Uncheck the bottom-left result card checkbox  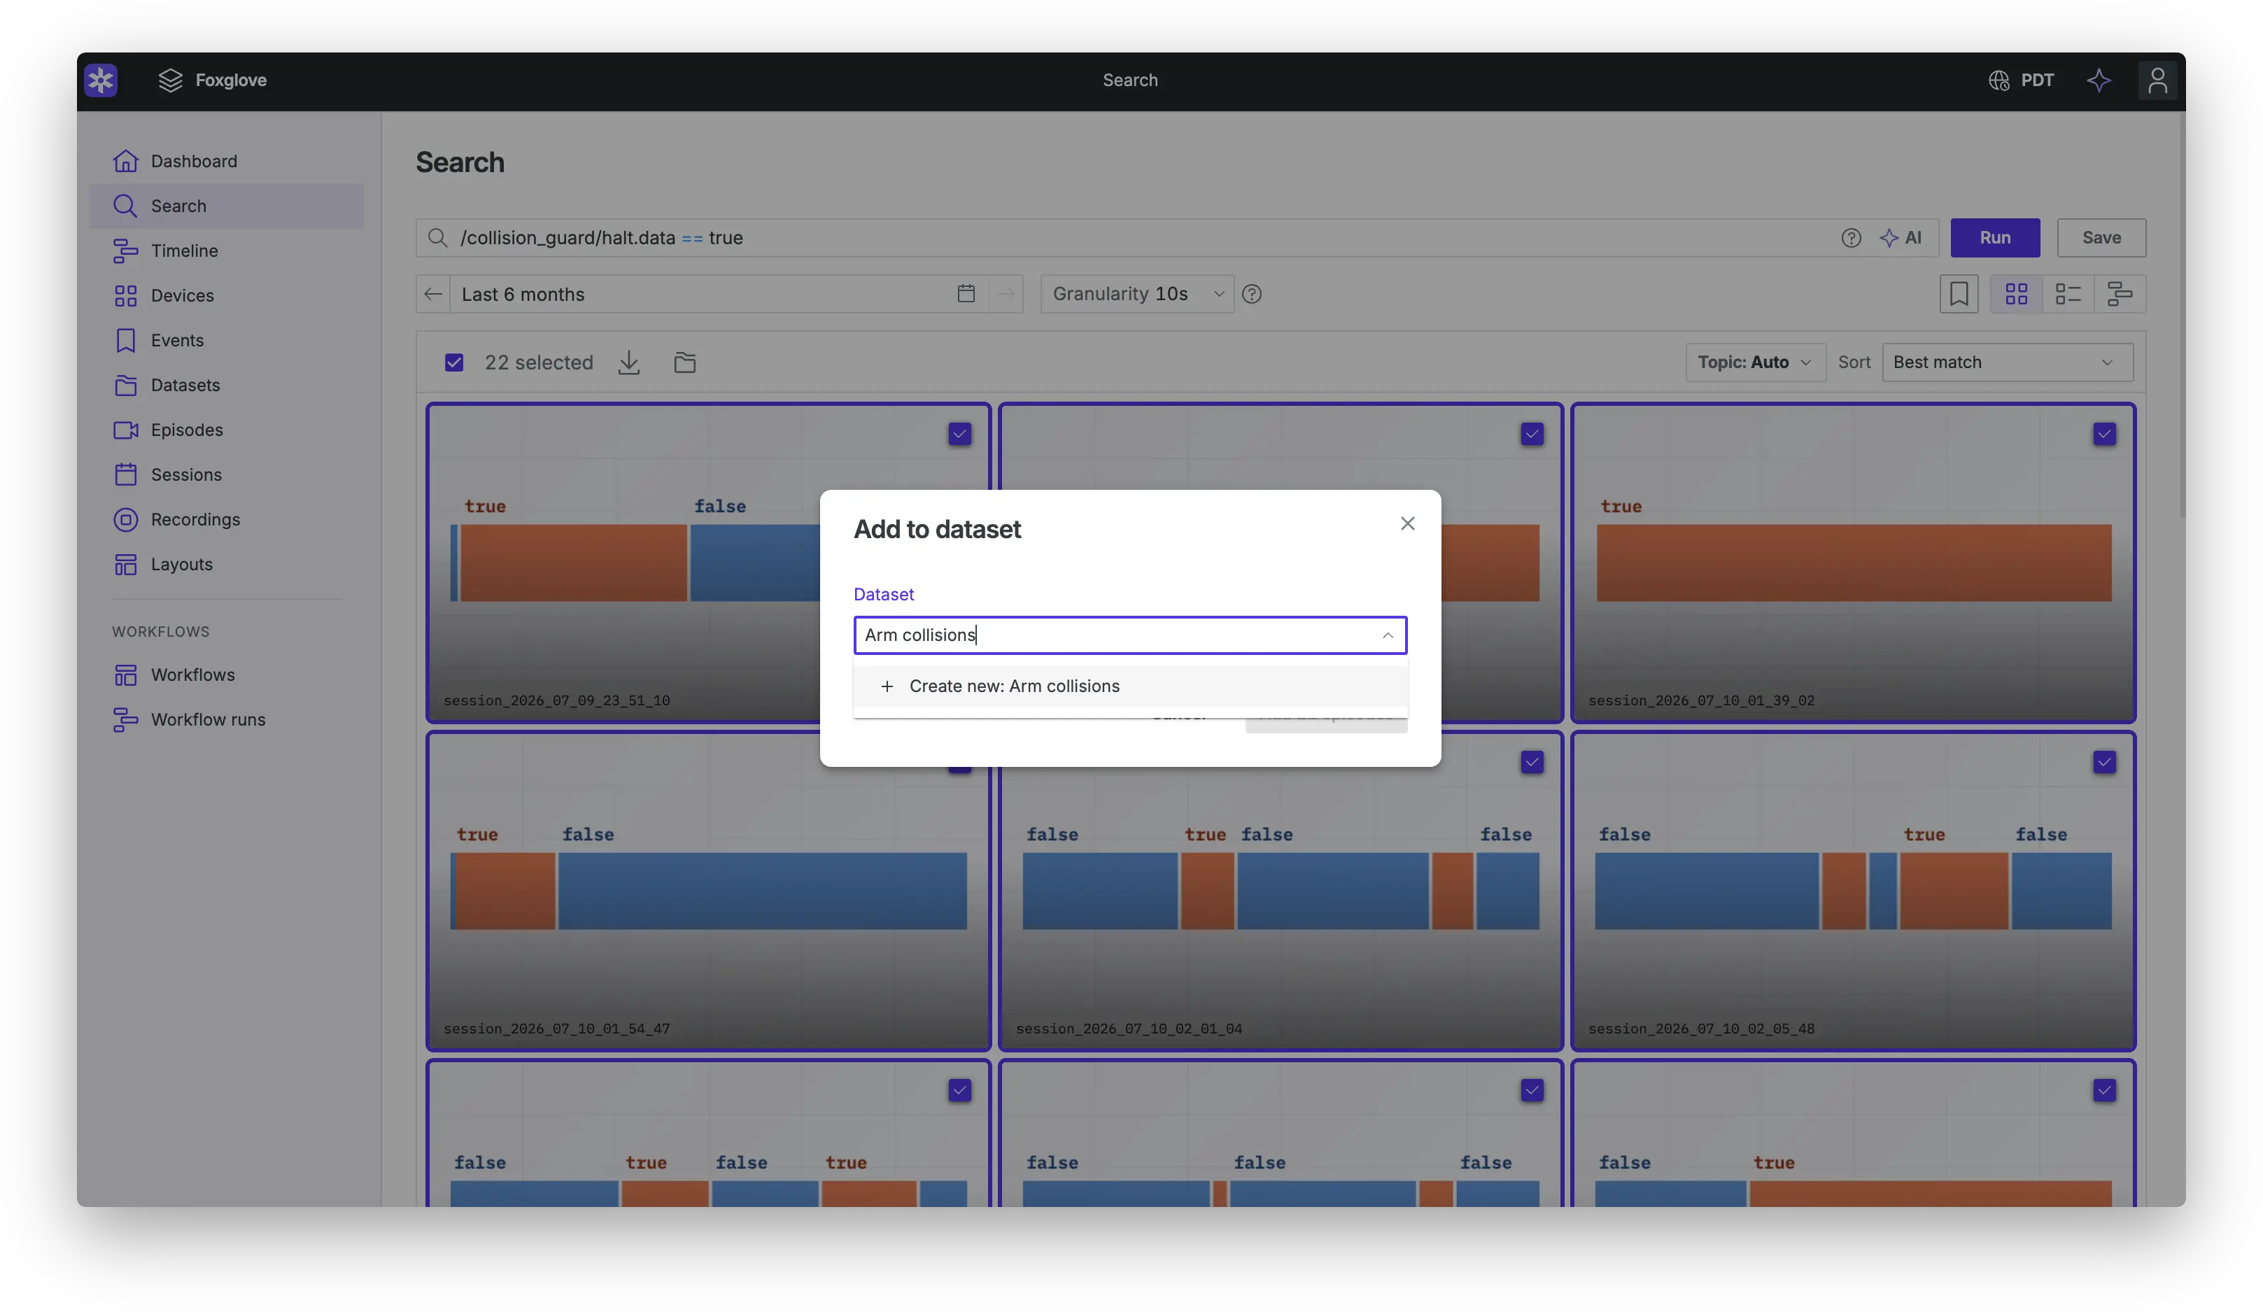tap(960, 1090)
